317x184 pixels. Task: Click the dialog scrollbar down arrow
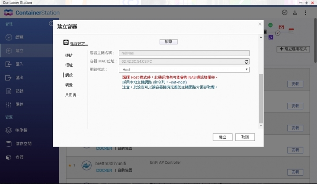click(x=261, y=126)
